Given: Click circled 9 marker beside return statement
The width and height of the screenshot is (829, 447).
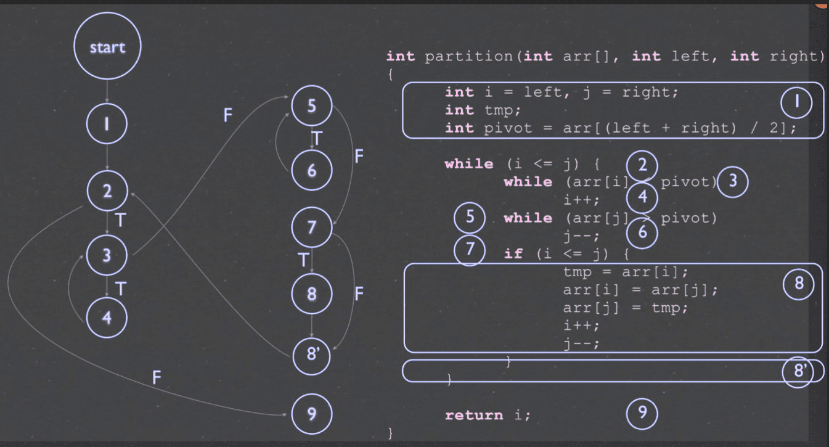Looking at the screenshot, I should (x=642, y=413).
